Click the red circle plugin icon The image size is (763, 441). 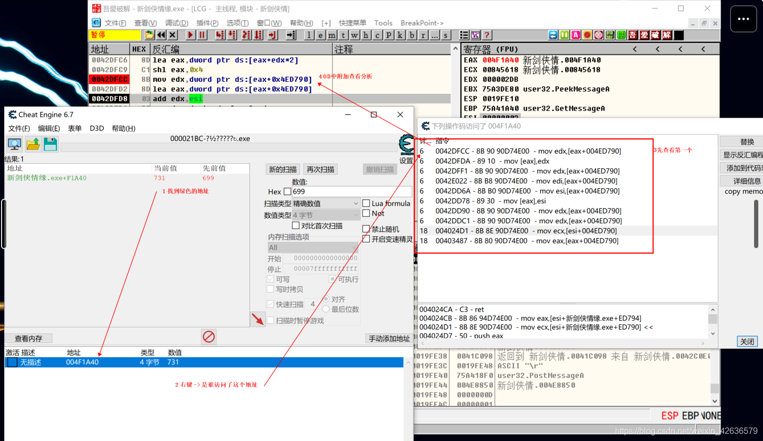click(x=587, y=35)
